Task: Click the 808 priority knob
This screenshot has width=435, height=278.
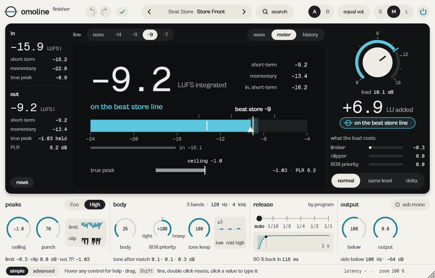Action: tap(162, 229)
